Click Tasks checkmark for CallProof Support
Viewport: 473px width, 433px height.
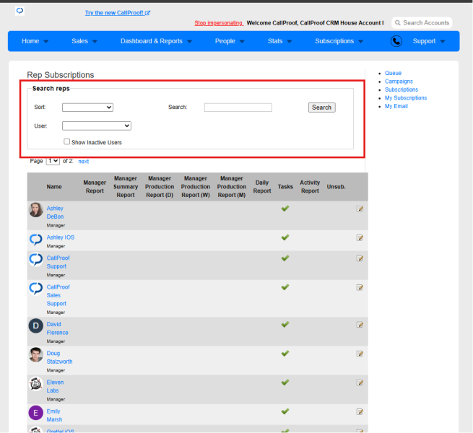(x=285, y=258)
